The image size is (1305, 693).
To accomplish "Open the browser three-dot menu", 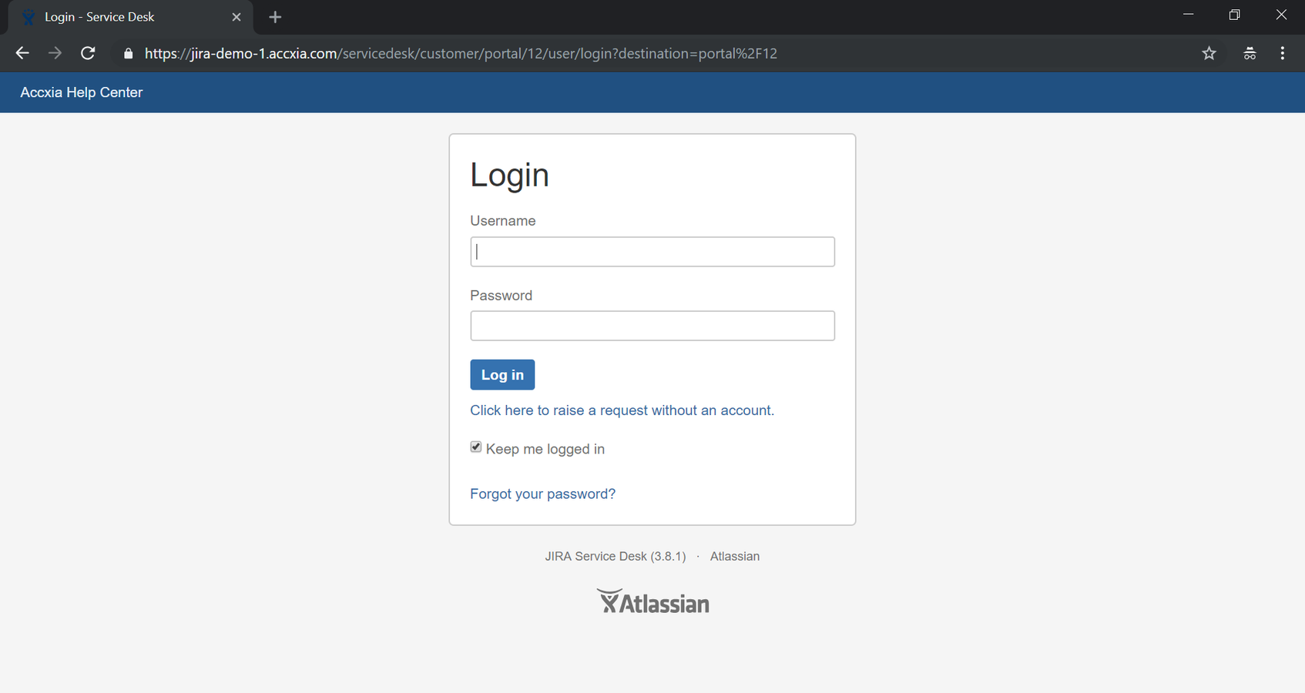I will coord(1282,53).
